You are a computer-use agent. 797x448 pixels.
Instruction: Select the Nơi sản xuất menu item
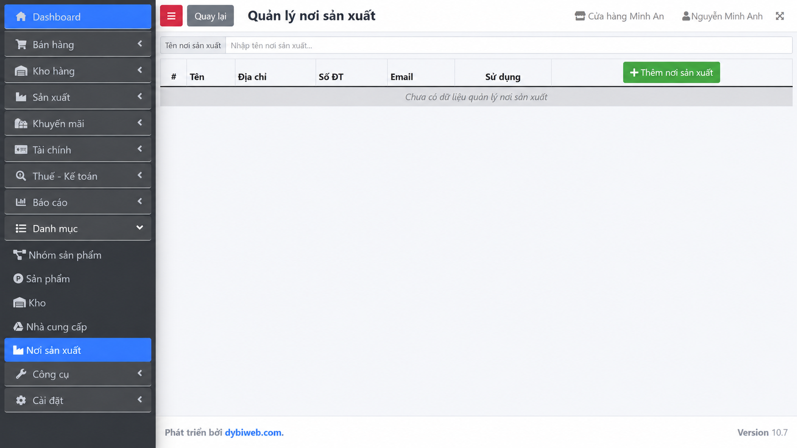coord(78,350)
